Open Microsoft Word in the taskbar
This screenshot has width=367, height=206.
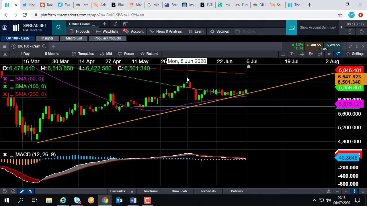tap(133, 200)
